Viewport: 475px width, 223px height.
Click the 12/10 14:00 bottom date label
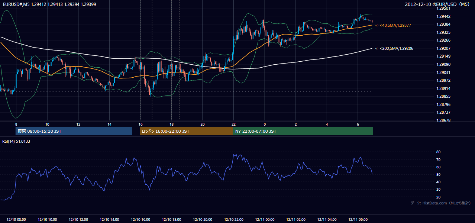pyautogui.click(x=109, y=220)
